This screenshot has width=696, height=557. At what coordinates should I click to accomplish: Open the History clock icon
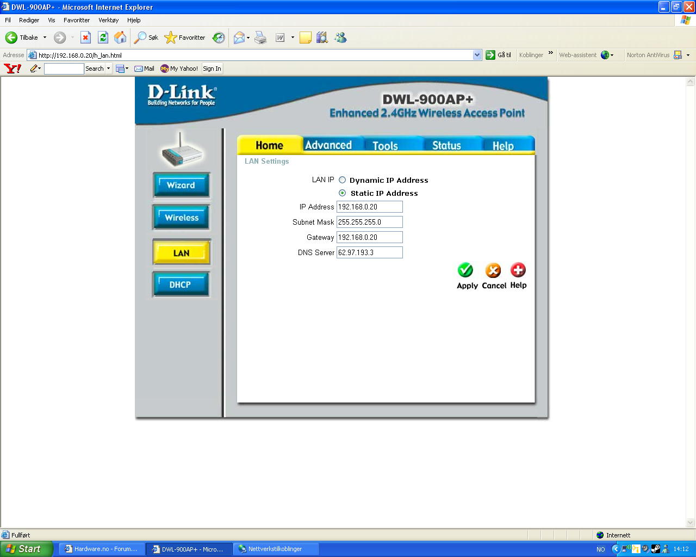[219, 38]
